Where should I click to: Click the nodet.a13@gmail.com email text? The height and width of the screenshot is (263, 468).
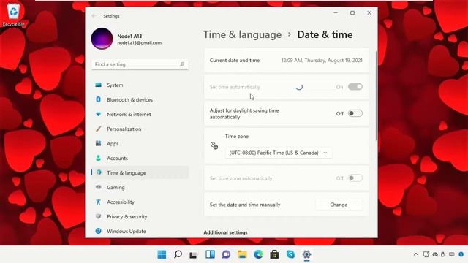point(140,42)
